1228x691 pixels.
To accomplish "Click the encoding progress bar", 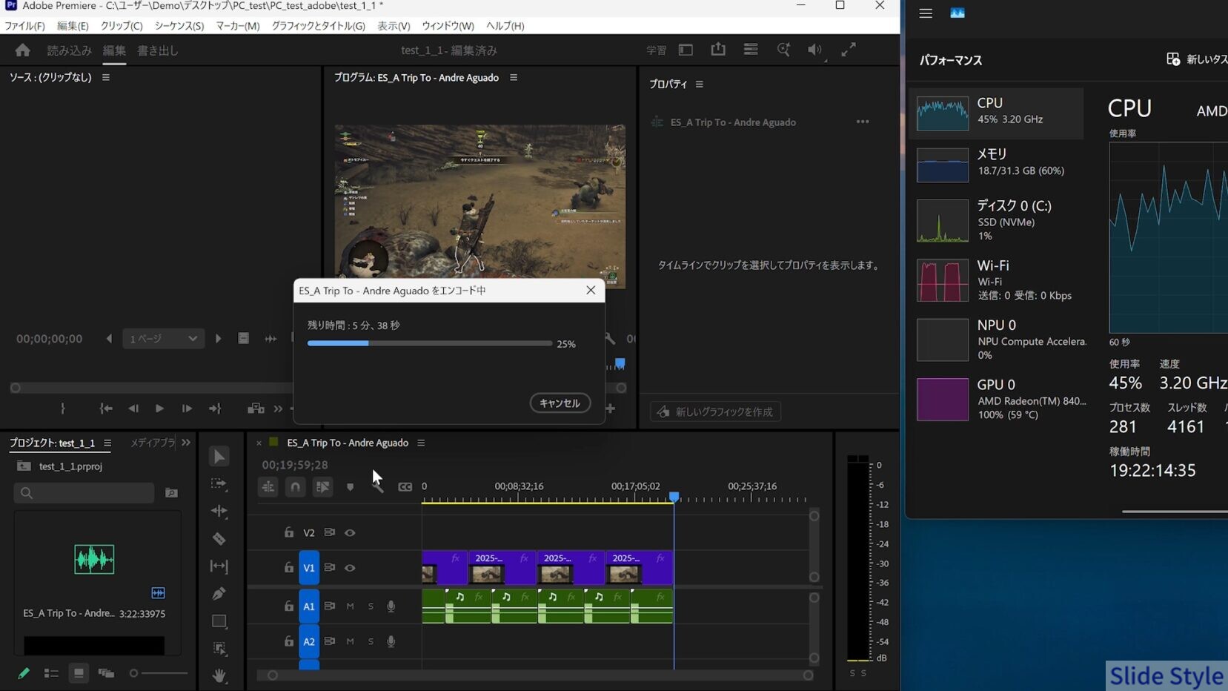I will click(x=430, y=343).
